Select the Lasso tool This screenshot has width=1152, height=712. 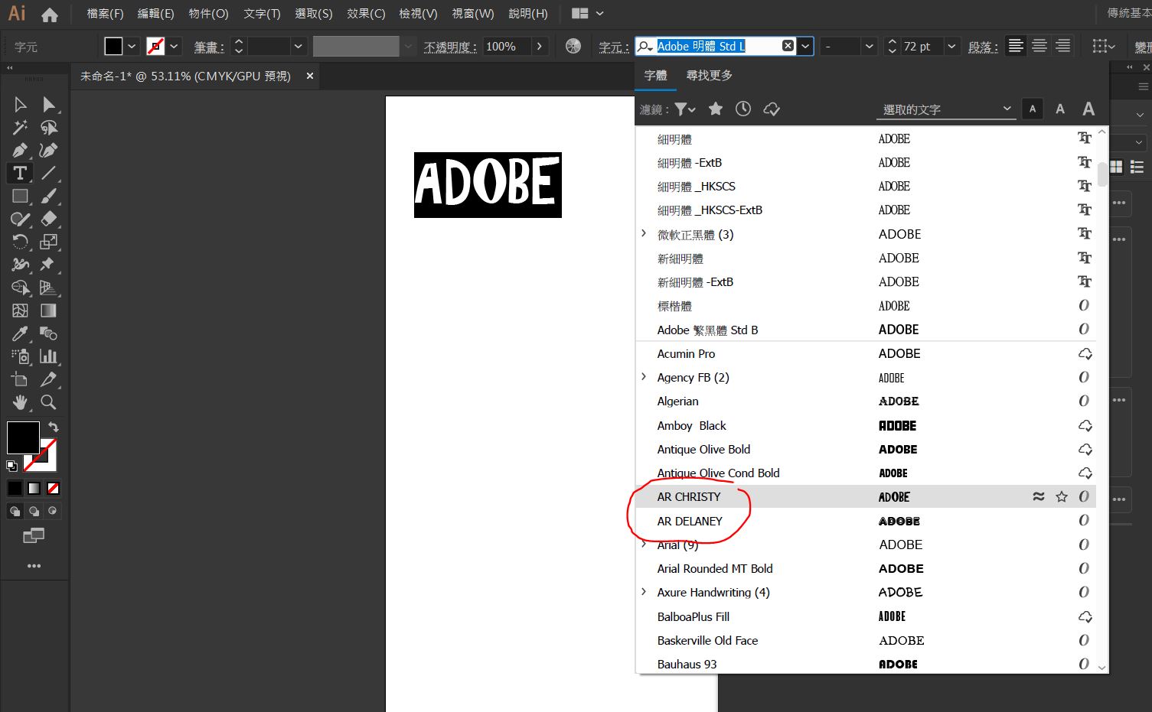pyautogui.click(x=49, y=128)
